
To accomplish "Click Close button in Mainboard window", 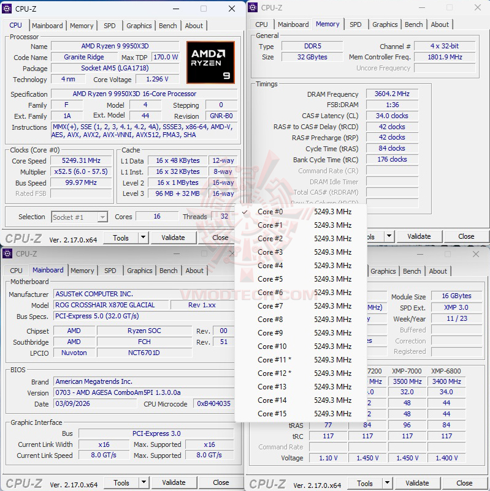I will pos(221,482).
